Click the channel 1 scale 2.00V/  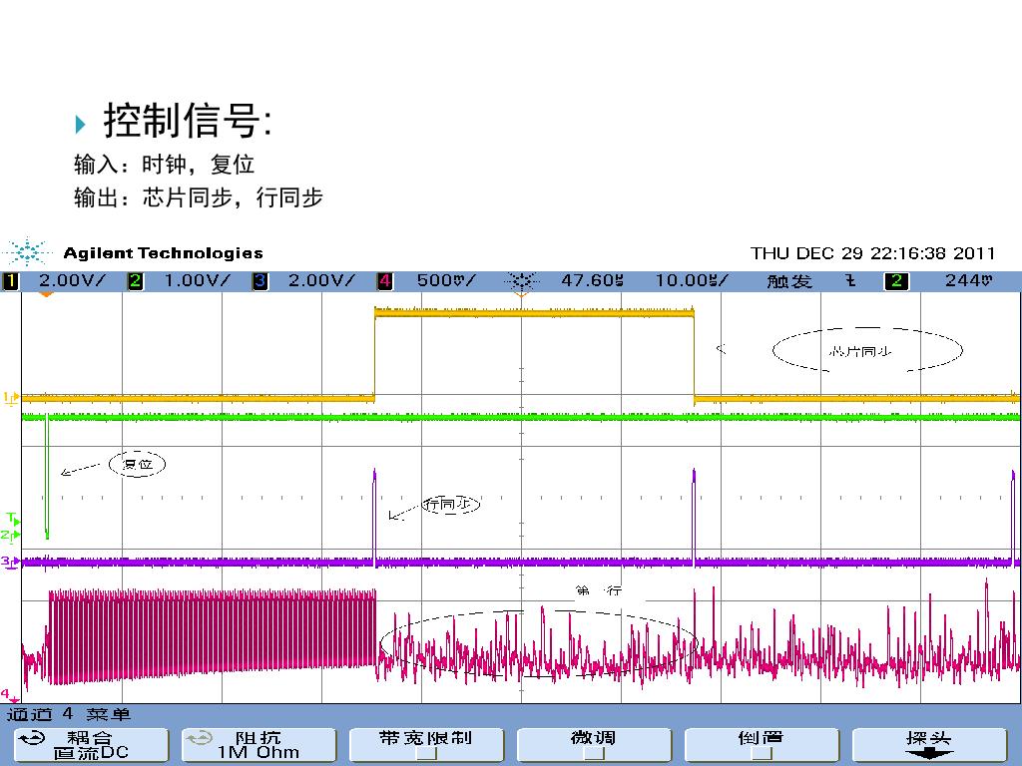pos(72,280)
